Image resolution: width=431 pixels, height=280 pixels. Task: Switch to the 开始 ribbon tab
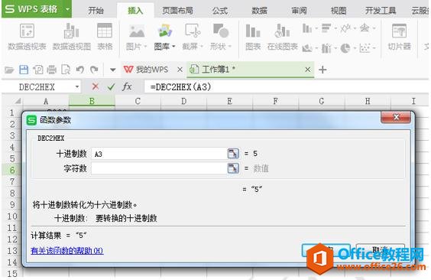click(x=96, y=11)
